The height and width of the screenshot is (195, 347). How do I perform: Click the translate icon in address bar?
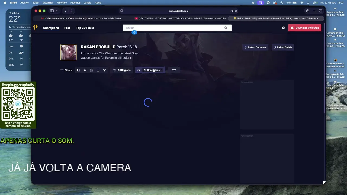232,11
